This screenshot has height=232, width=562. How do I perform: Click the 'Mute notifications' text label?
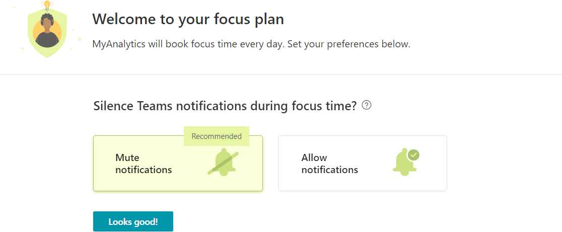click(x=144, y=164)
